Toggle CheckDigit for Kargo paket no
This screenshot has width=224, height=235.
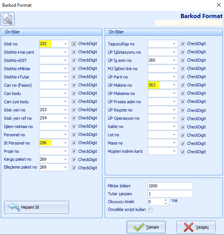click(74, 160)
